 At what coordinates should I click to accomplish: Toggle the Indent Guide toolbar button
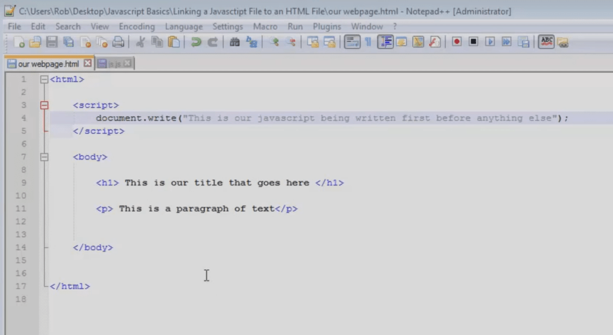click(x=385, y=42)
